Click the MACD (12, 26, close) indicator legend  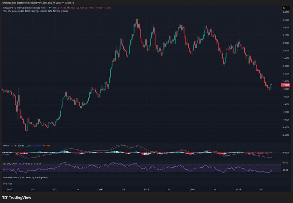13,146
